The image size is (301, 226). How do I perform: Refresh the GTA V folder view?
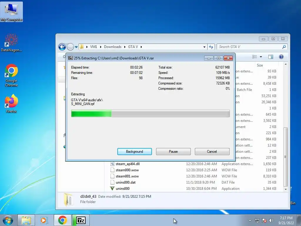(x=211, y=47)
